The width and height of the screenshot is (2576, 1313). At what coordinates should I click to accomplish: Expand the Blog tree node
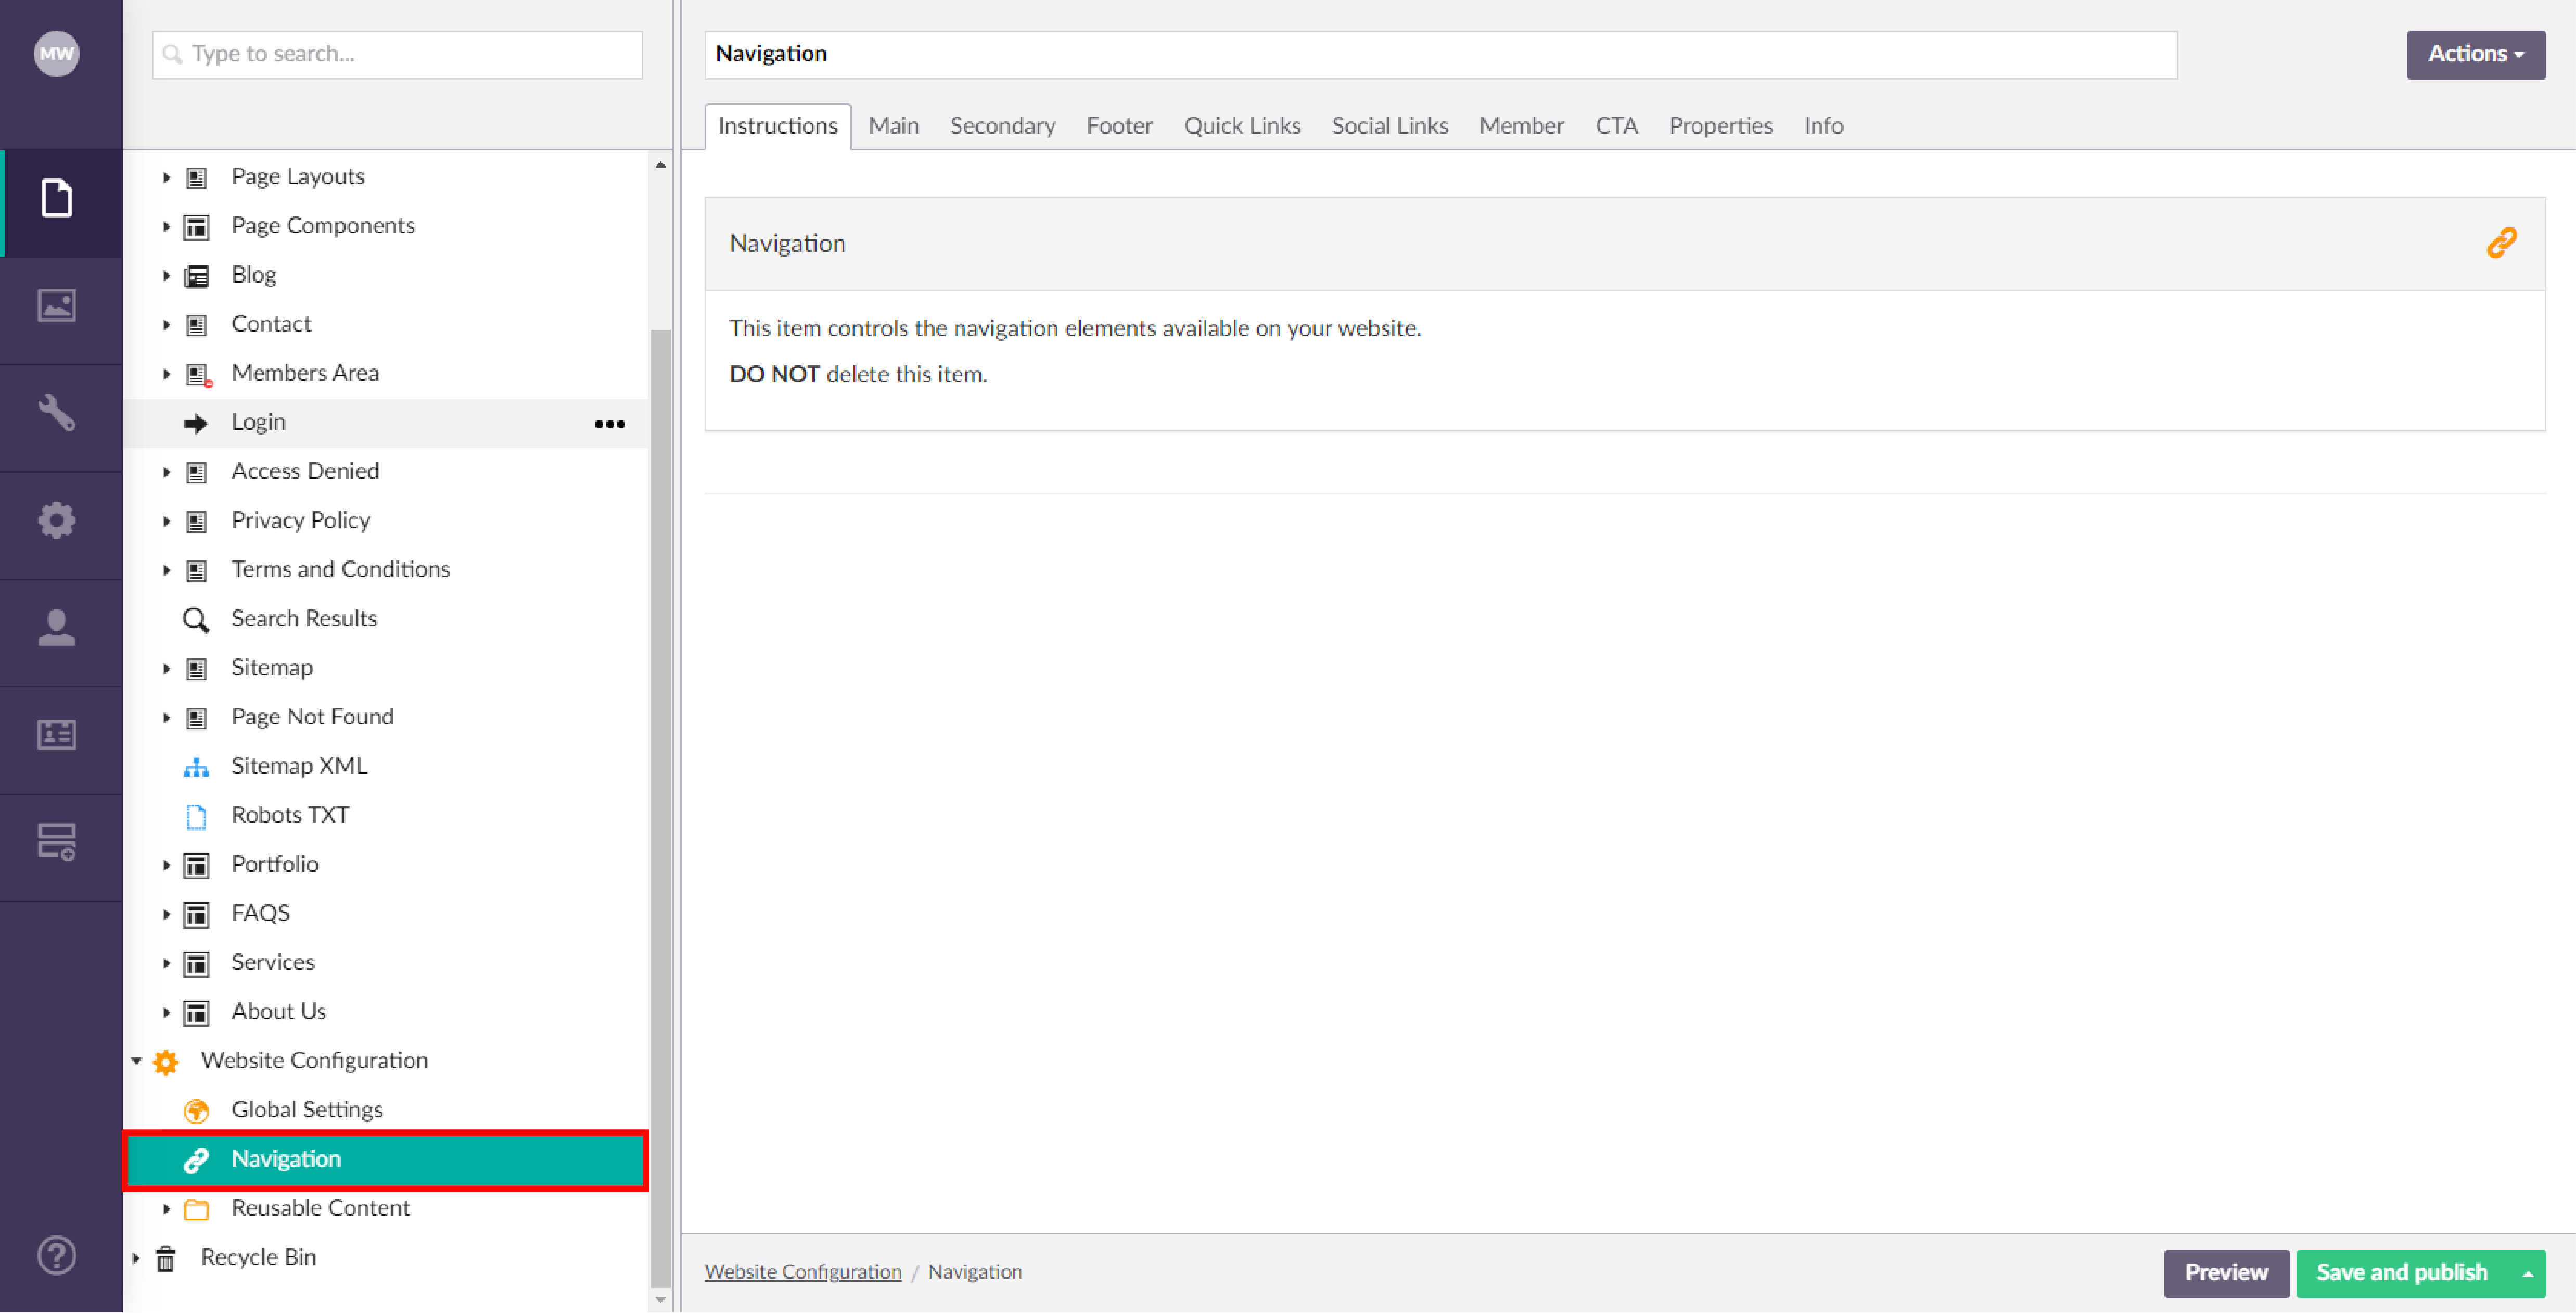coord(166,275)
